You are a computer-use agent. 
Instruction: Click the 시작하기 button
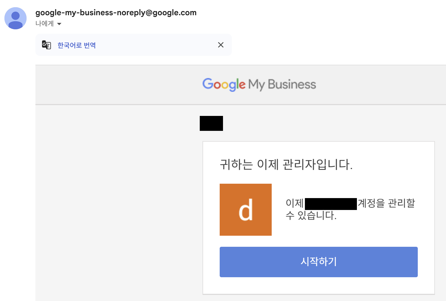pos(318,262)
